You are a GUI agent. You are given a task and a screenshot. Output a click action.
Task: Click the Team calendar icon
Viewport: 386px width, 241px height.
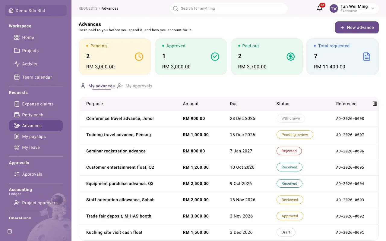pos(17,77)
